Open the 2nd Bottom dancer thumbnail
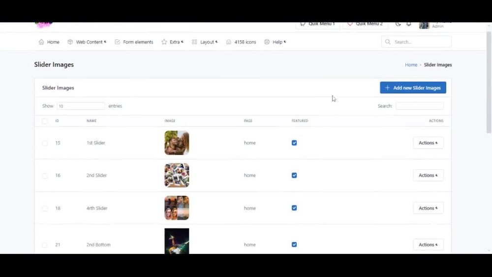 [177, 241]
